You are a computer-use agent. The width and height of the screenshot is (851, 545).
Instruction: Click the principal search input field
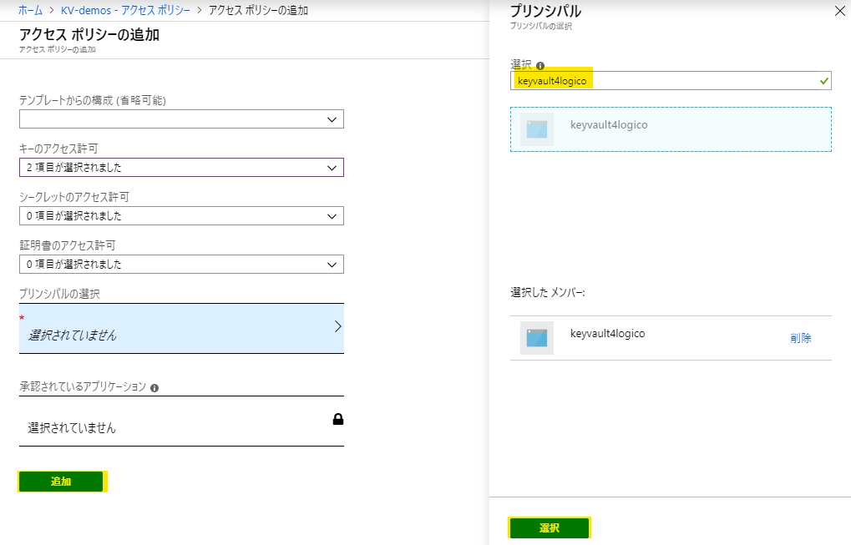pos(664,81)
